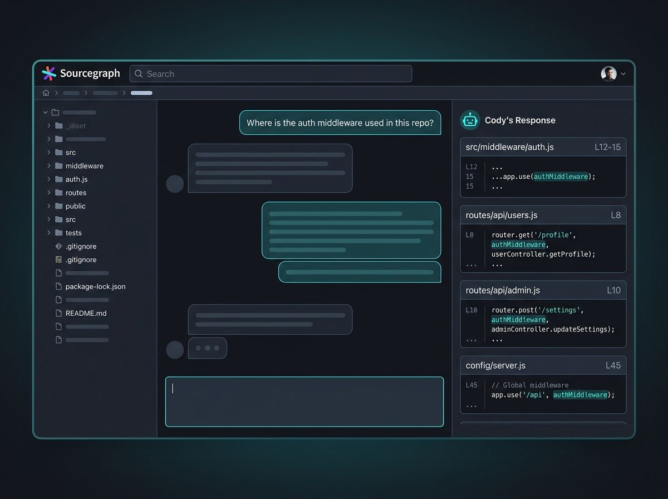Click the routes folder icon
Image resolution: width=668 pixels, height=499 pixels.
(x=58, y=193)
